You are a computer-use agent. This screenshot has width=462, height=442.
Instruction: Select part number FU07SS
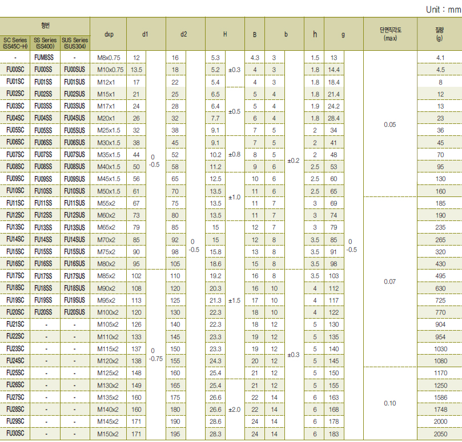point(43,154)
